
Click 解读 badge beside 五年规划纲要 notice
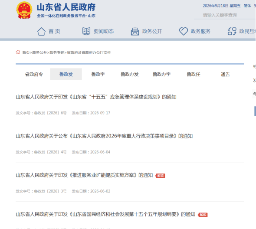tap(203, 215)
